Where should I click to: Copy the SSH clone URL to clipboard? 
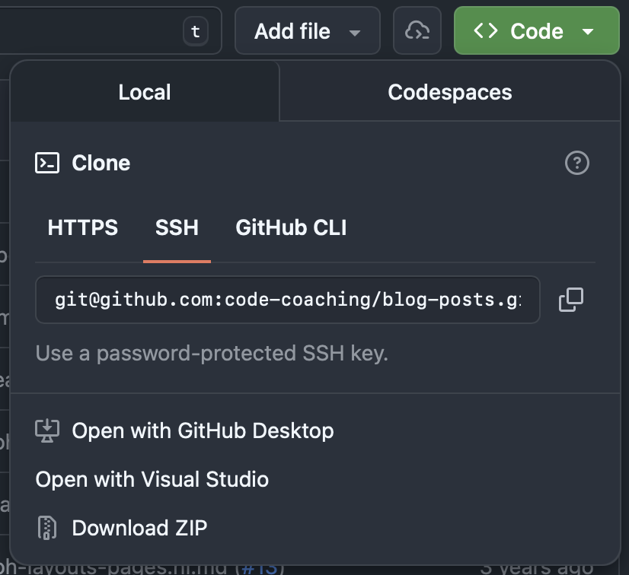click(x=570, y=300)
